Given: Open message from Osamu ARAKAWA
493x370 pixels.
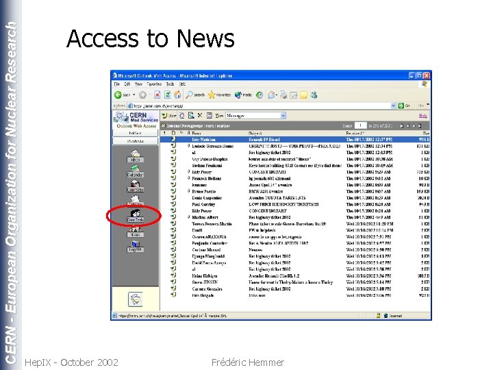Looking at the screenshot, I should [295, 237].
